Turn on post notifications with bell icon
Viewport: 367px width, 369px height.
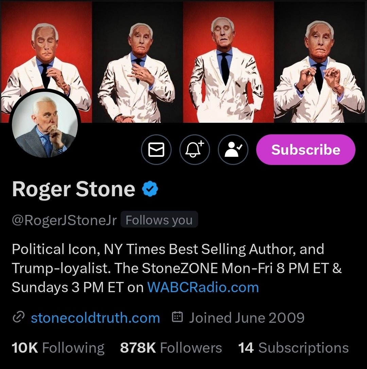(195, 150)
